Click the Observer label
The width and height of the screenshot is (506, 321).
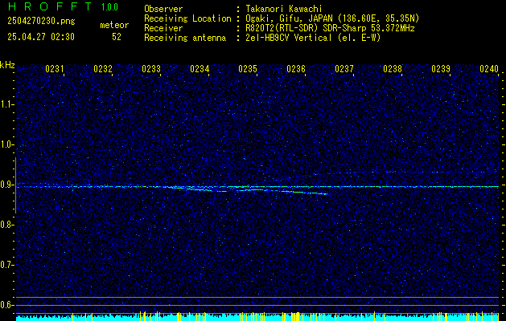(x=163, y=9)
